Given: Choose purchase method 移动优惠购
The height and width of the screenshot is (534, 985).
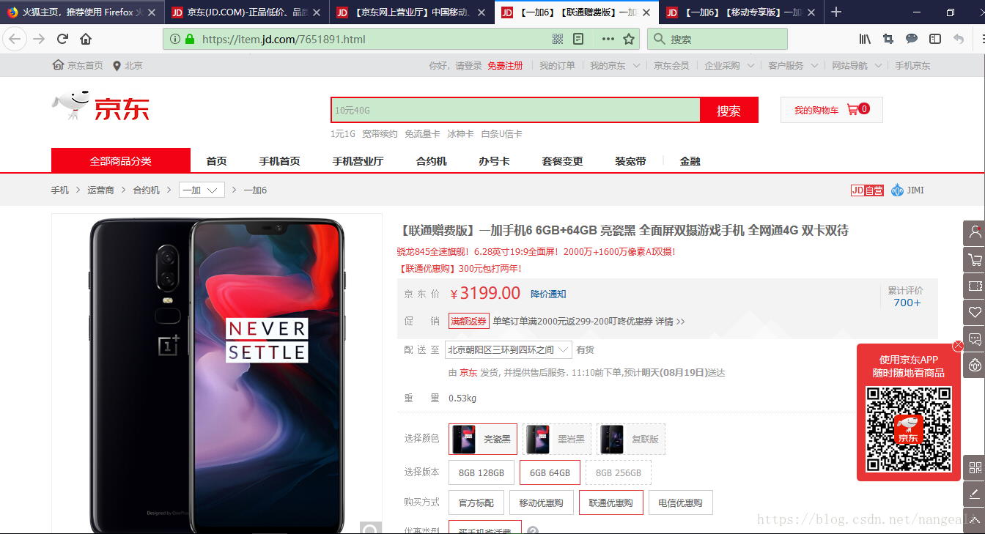Looking at the screenshot, I should pyautogui.click(x=542, y=503).
